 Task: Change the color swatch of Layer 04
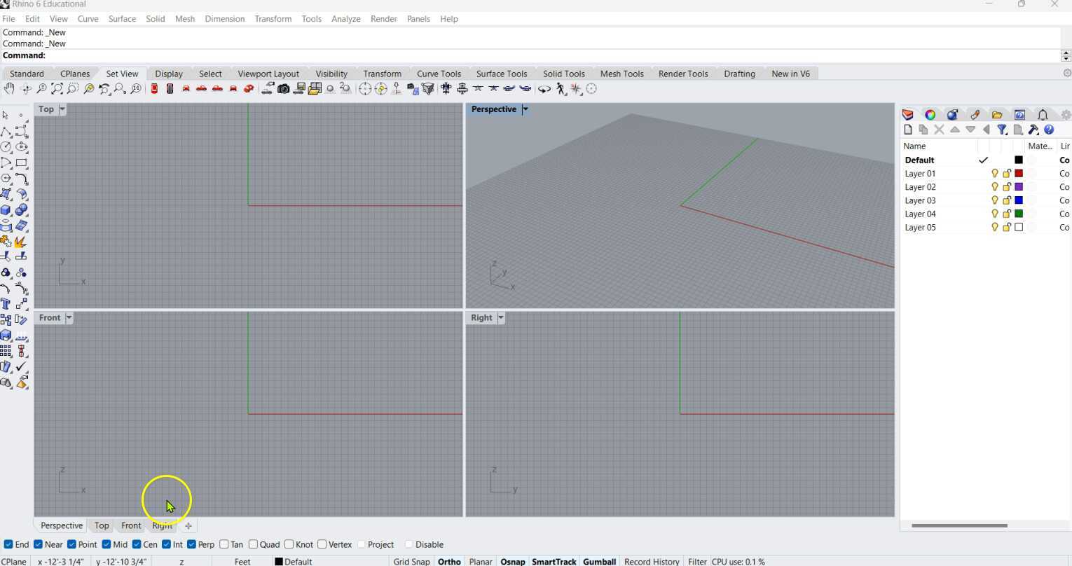tap(1019, 214)
